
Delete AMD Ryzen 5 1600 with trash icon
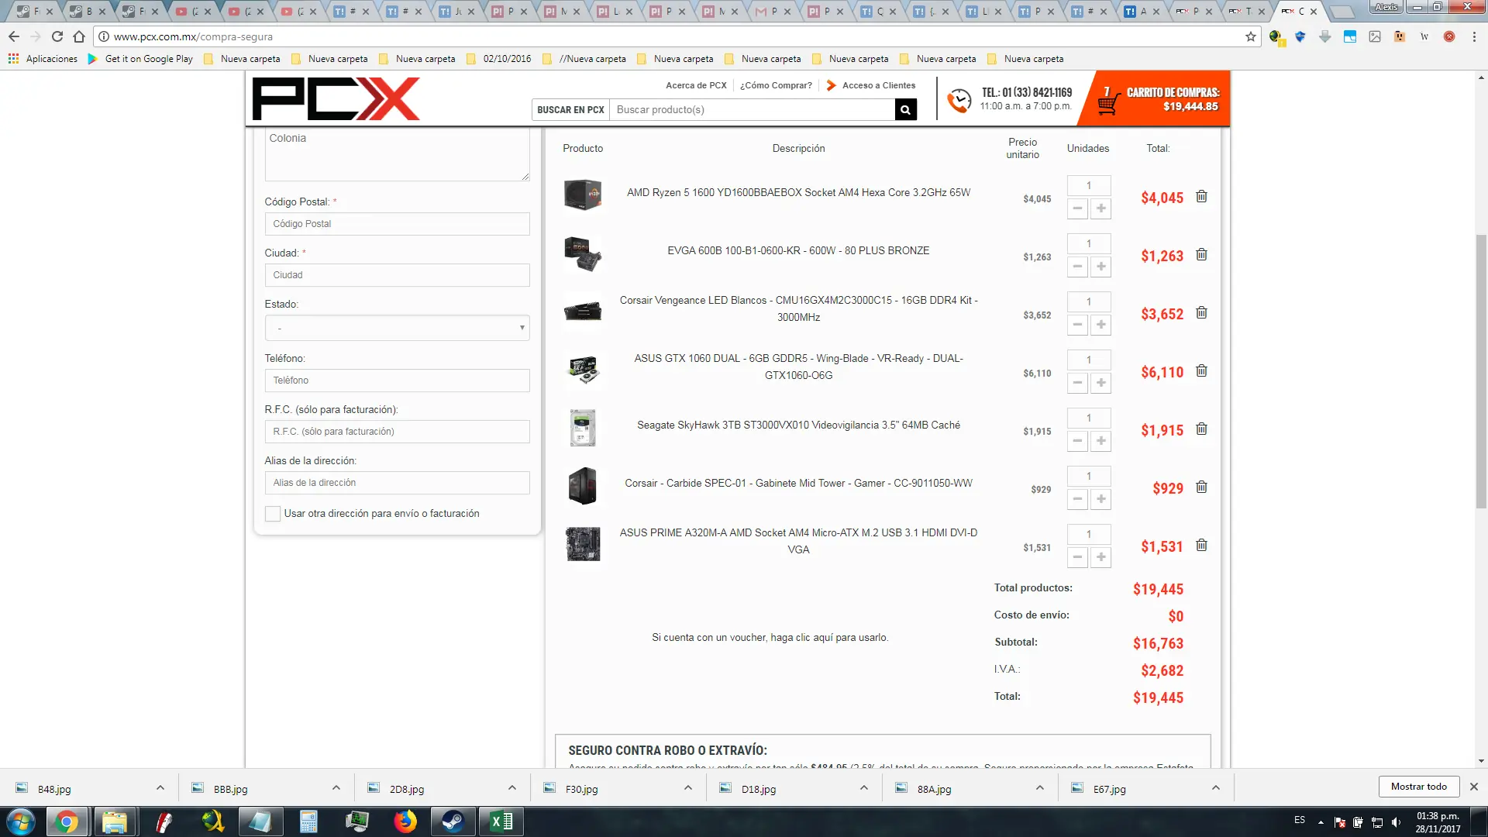pos(1201,197)
